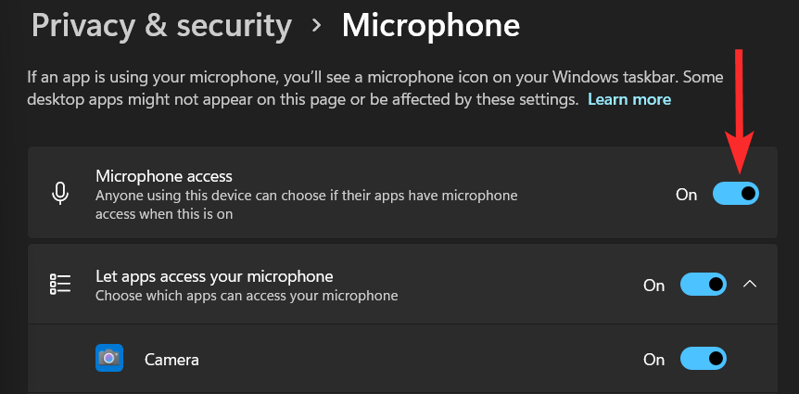799x394 pixels.
Task: Disable Let apps access your microphone switch
Action: point(703,284)
